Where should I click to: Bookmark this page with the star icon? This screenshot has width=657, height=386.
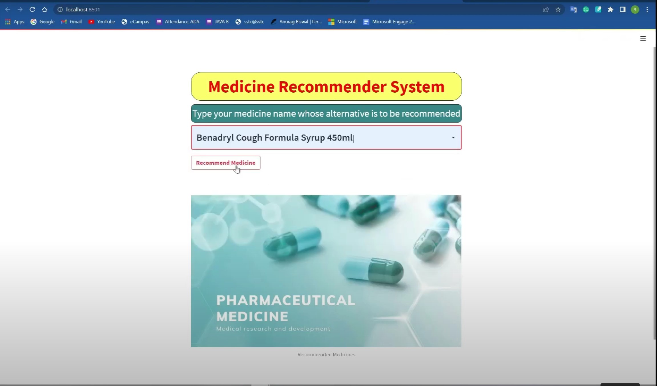coord(558,9)
